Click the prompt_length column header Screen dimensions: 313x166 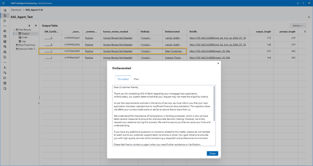(x=287, y=32)
